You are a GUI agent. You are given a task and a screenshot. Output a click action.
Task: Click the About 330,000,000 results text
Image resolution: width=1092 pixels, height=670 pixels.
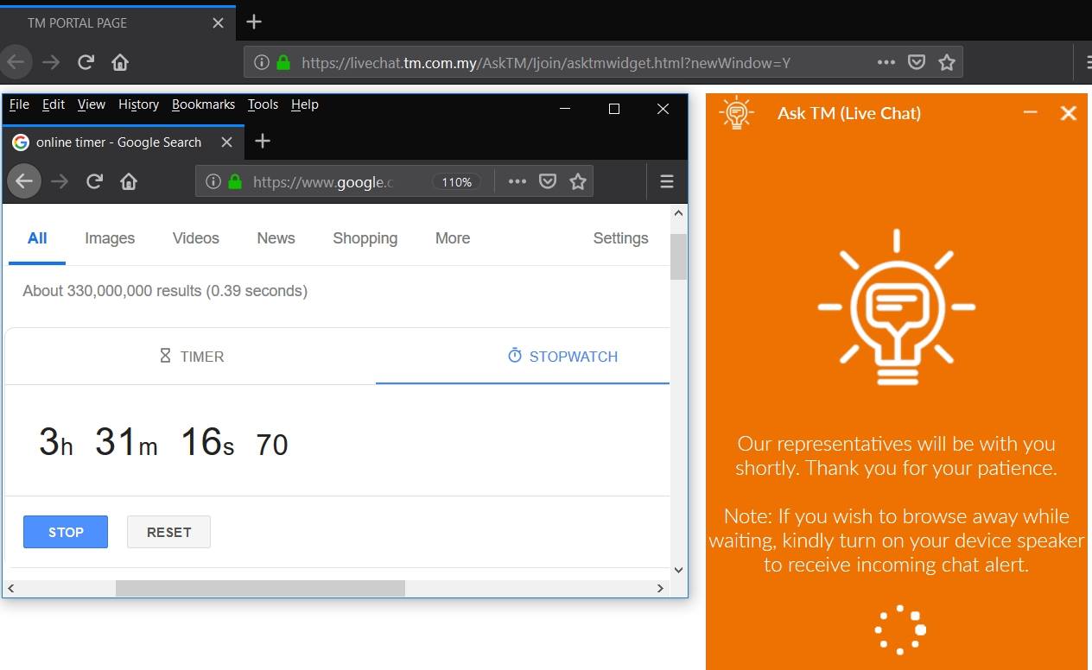[x=165, y=291]
